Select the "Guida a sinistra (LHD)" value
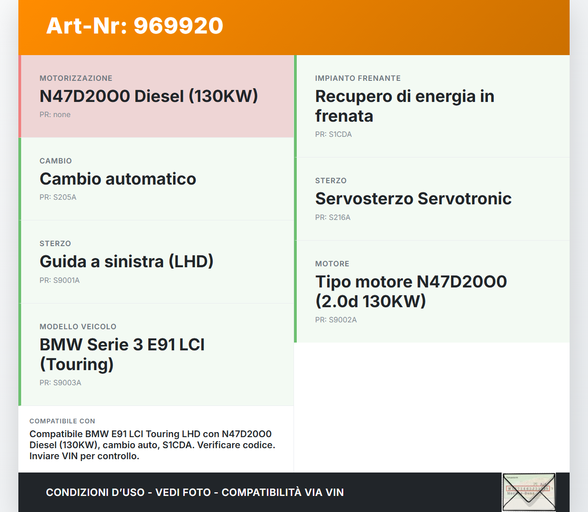 (127, 261)
